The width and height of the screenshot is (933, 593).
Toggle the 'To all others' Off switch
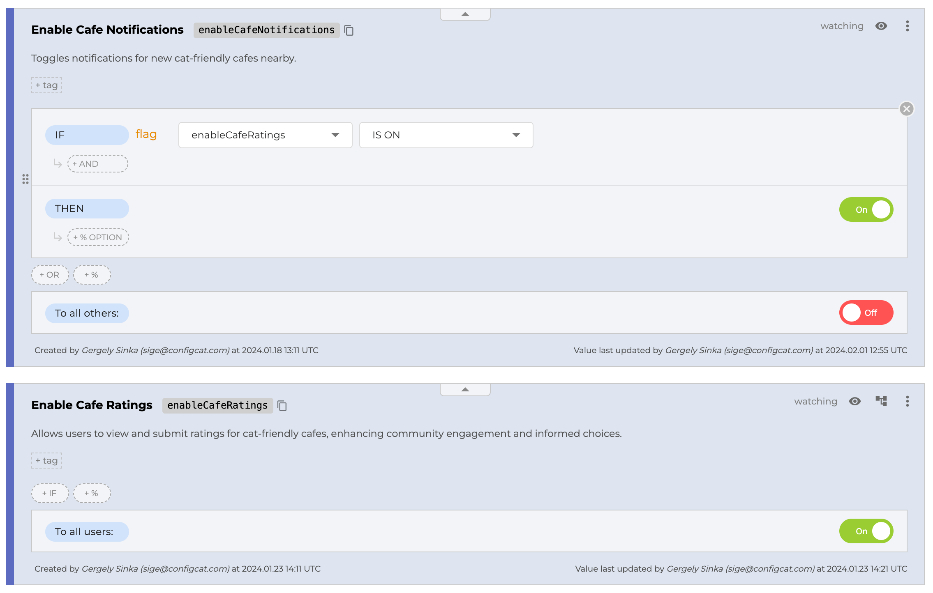(x=866, y=313)
